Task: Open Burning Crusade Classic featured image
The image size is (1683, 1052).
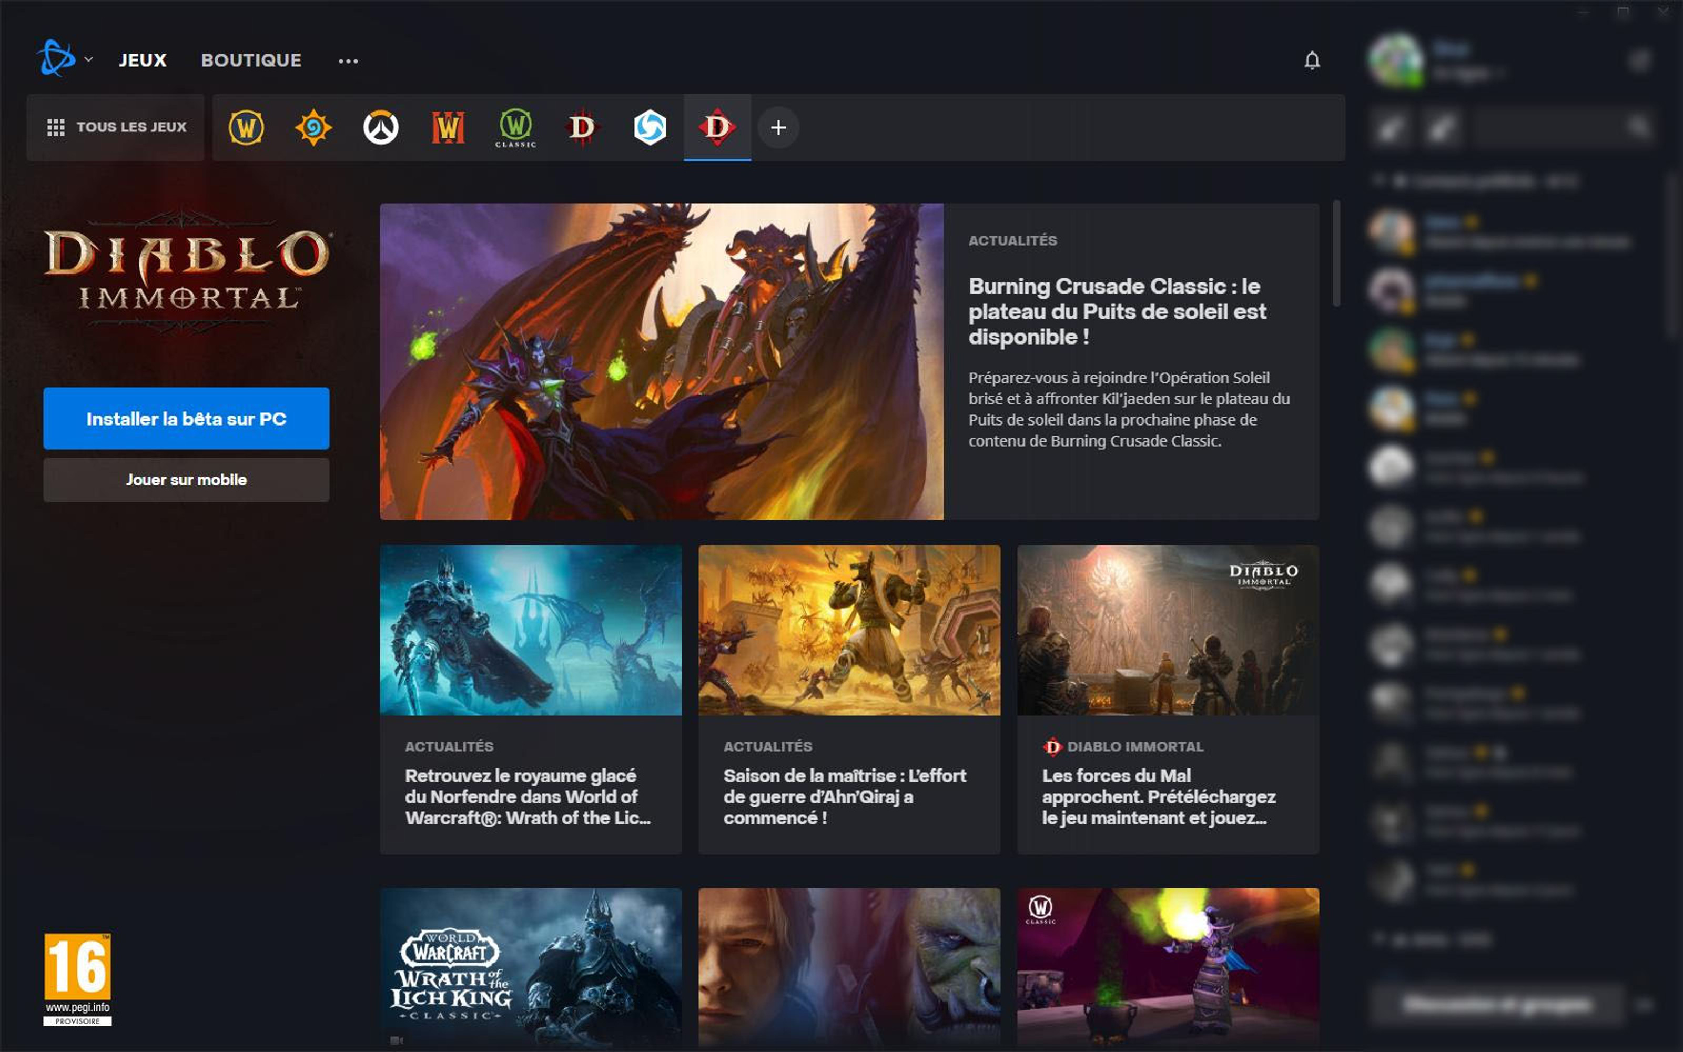Action: point(662,361)
